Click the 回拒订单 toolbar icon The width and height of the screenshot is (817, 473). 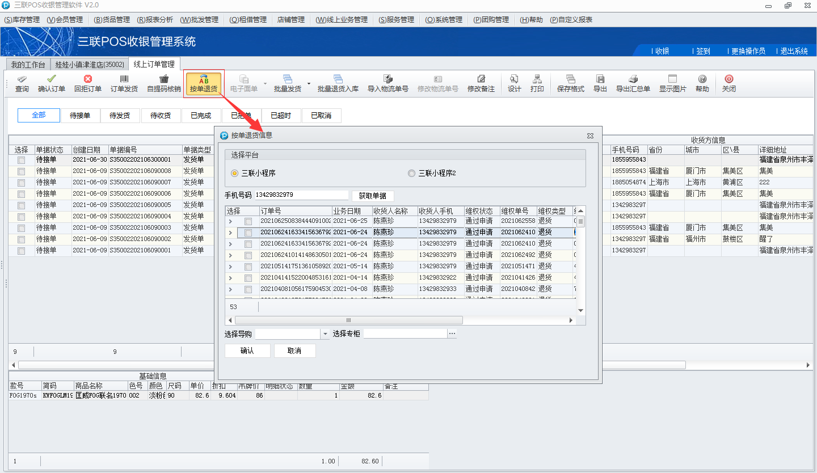coord(88,83)
